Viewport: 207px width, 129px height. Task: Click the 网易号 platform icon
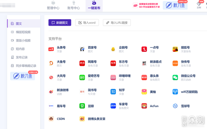point(82,63)
